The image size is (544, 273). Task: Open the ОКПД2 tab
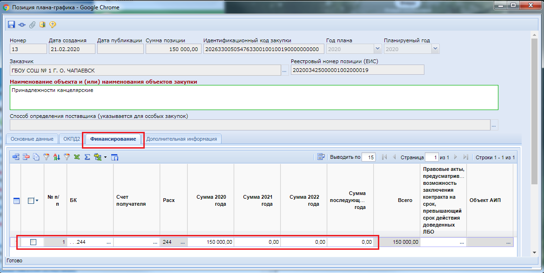71,139
